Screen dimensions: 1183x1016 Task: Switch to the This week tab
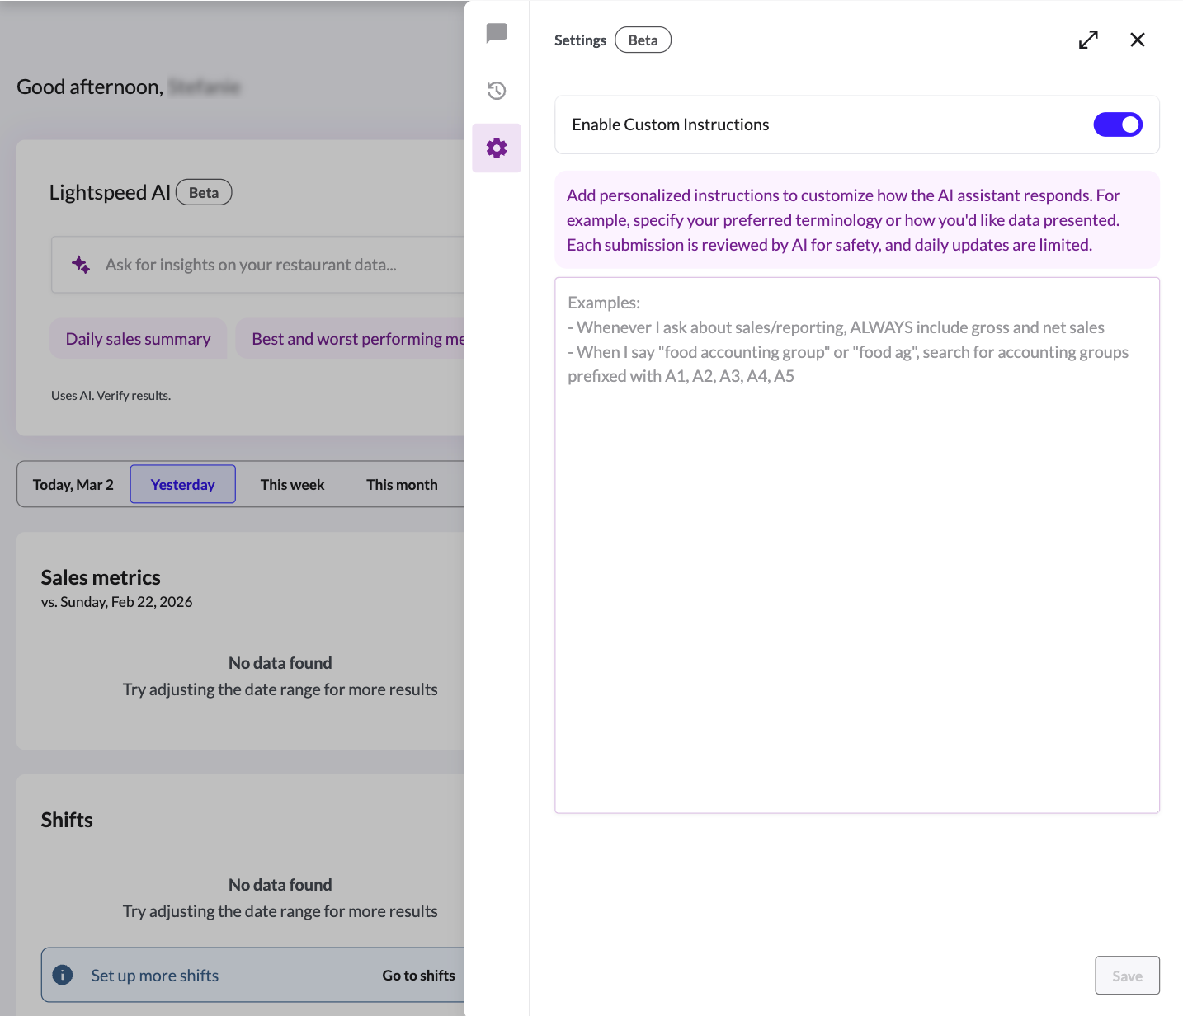coord(292,484)
